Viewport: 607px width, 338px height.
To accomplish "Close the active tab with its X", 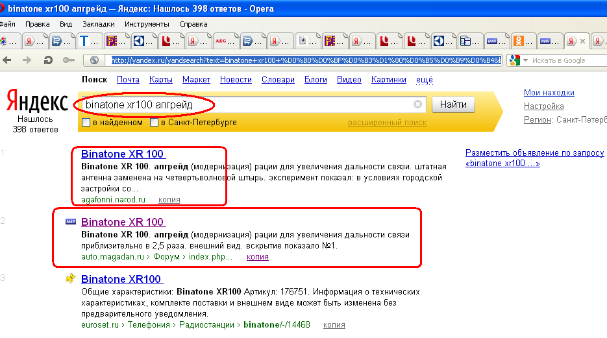I will point(582,42).
